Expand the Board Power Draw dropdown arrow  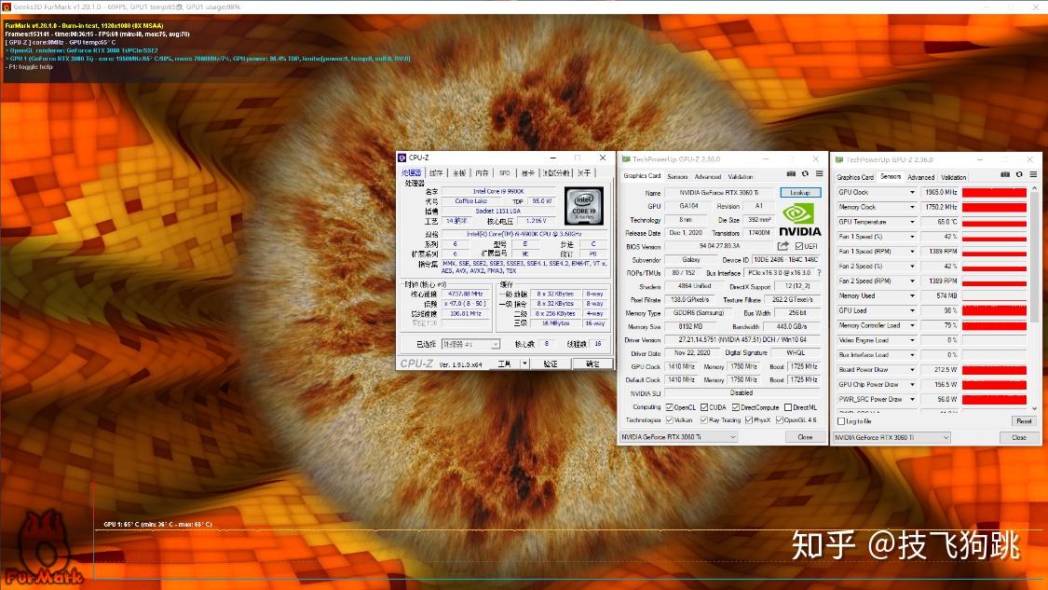[x=912, y=370]
